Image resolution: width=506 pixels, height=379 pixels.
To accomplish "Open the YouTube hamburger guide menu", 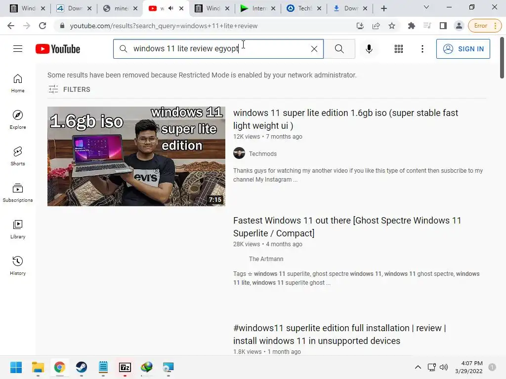I will pyautogui.click(x=18, y=49).
